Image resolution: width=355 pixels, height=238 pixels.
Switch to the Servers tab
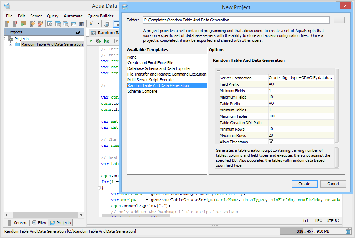[17, 223]
